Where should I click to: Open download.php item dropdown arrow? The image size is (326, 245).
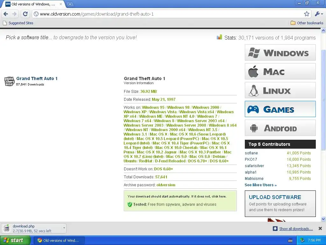point(64,228)
